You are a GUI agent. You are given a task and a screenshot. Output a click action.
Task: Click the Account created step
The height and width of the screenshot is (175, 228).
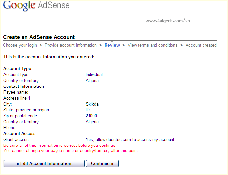(201, 45)
